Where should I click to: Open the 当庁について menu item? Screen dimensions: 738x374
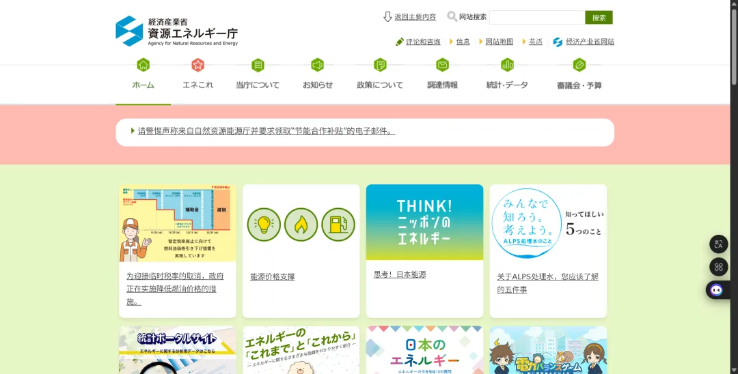[x=258, y=85]
